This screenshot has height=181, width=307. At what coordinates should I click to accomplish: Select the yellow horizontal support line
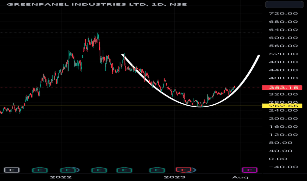click(131, 106)
